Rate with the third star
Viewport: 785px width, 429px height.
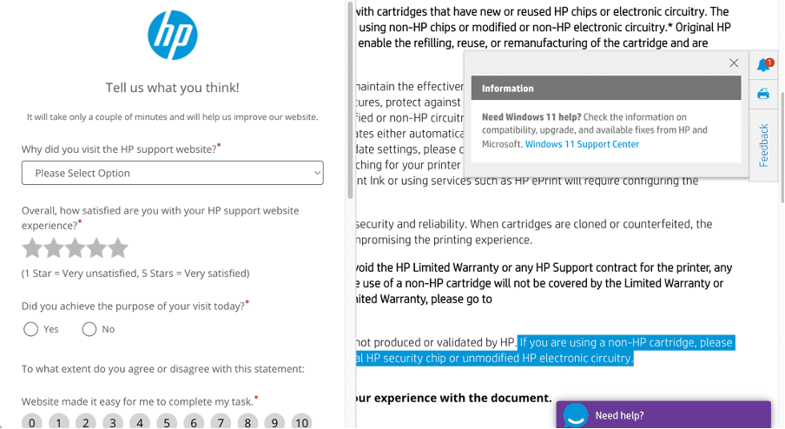(x=75, y=248)
